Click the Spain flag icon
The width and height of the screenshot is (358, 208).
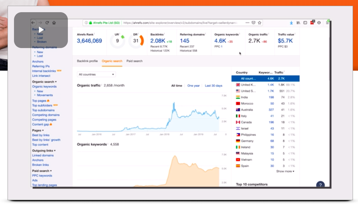click(x=238, y=166)
